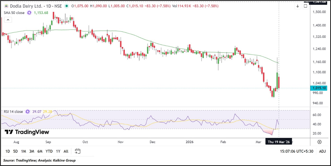This screenshot has height=166, width=331.
Task: Click the 1,015.10 current price label
Action: [318, 88]
